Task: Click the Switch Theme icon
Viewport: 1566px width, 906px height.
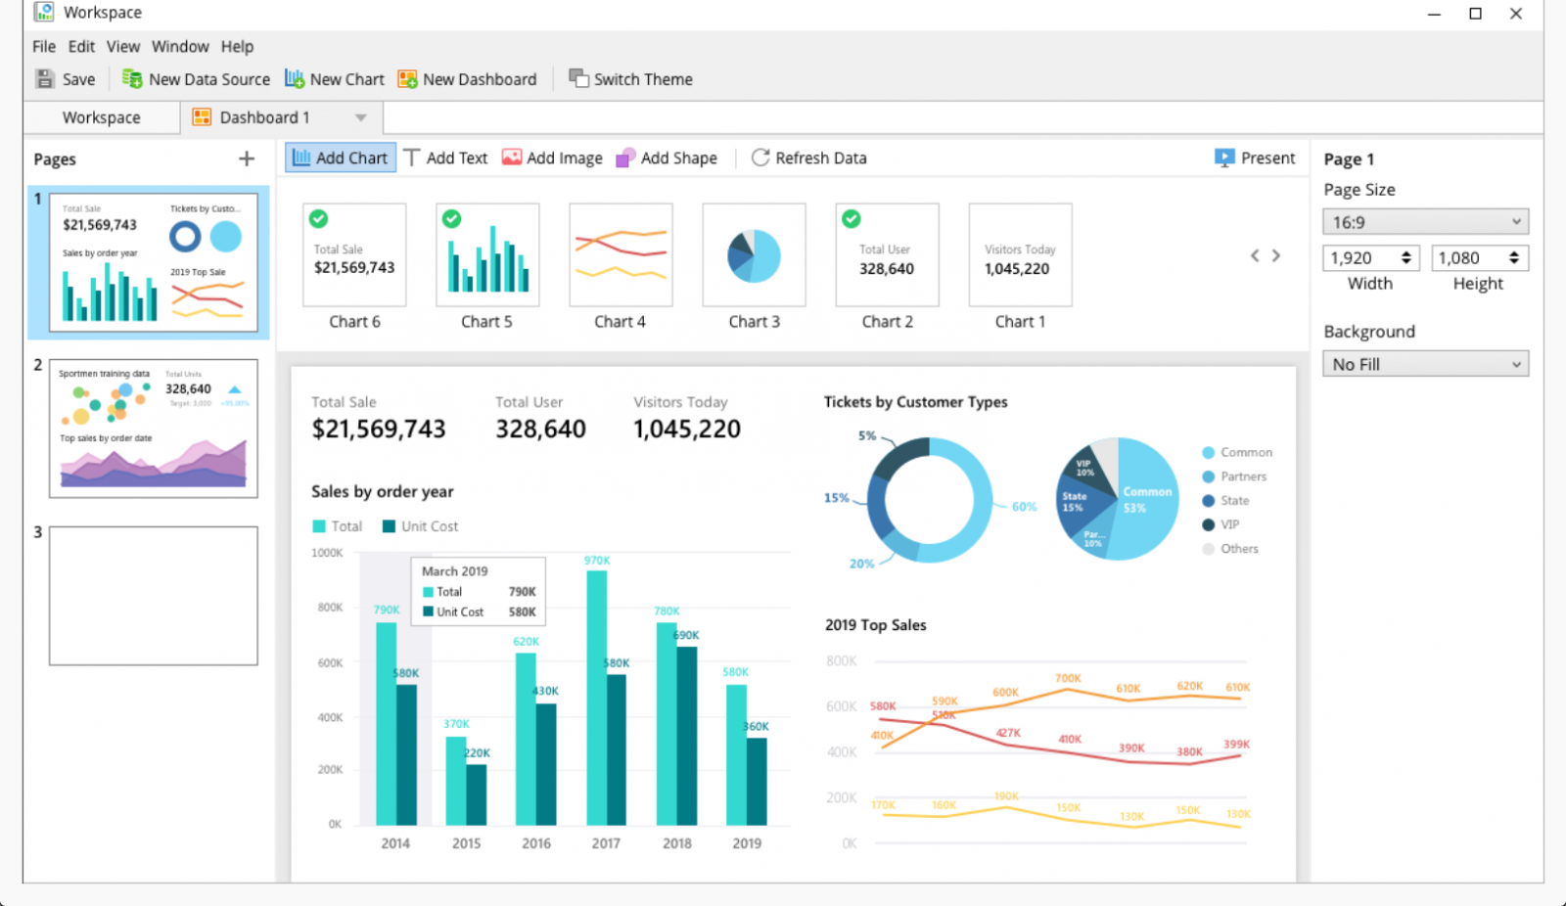Action: [x=578, y=78]
